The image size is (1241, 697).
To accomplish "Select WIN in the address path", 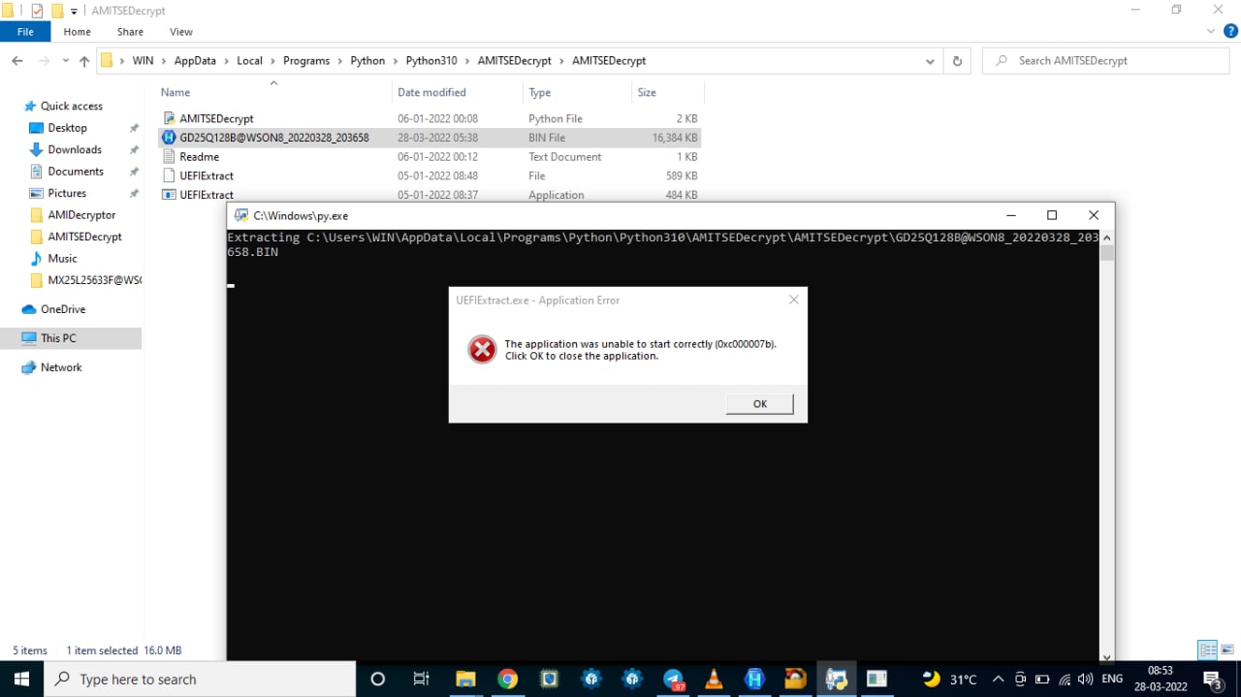I will (x=143, y=60).
